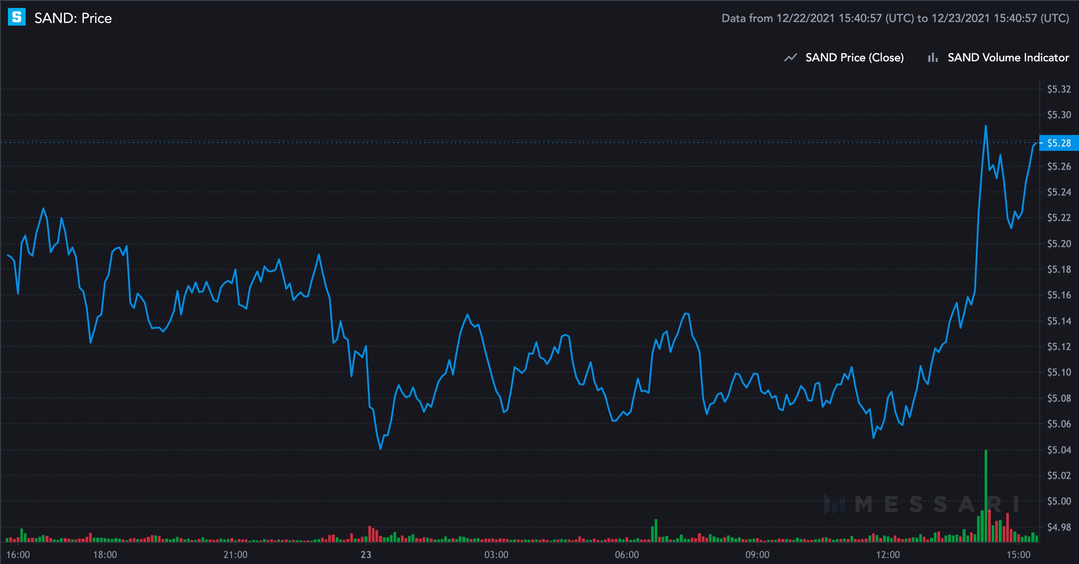Toggle the SAND Price (Close) series
This screenshot has width=1079, height=564.
[854, 57]
